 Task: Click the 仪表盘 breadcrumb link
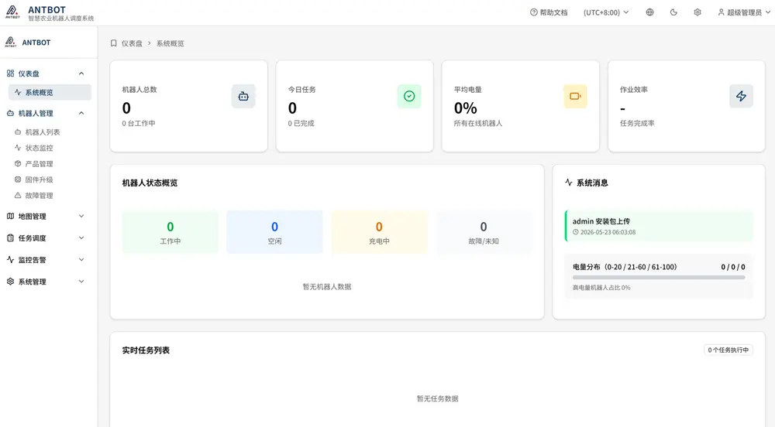point(132,43)
